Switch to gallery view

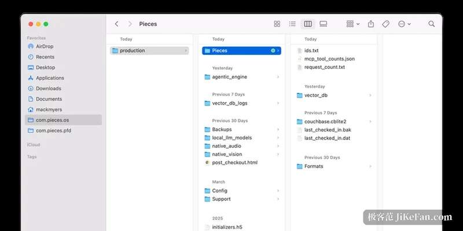(x=324, y=24)
